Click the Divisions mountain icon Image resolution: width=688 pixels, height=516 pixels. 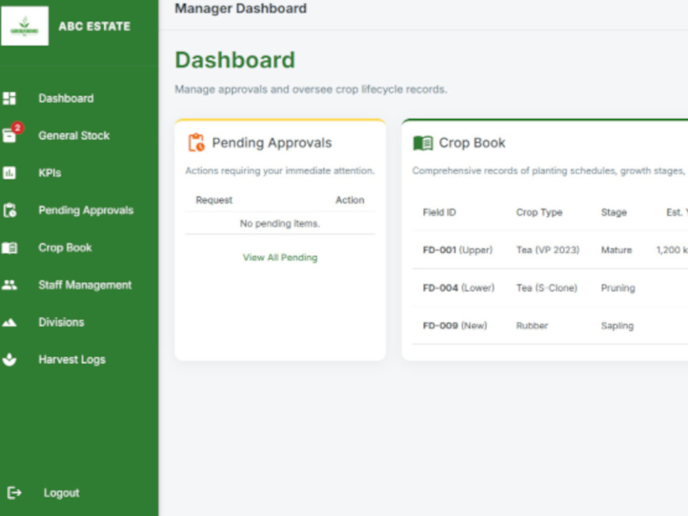click(x=9, y=323)
